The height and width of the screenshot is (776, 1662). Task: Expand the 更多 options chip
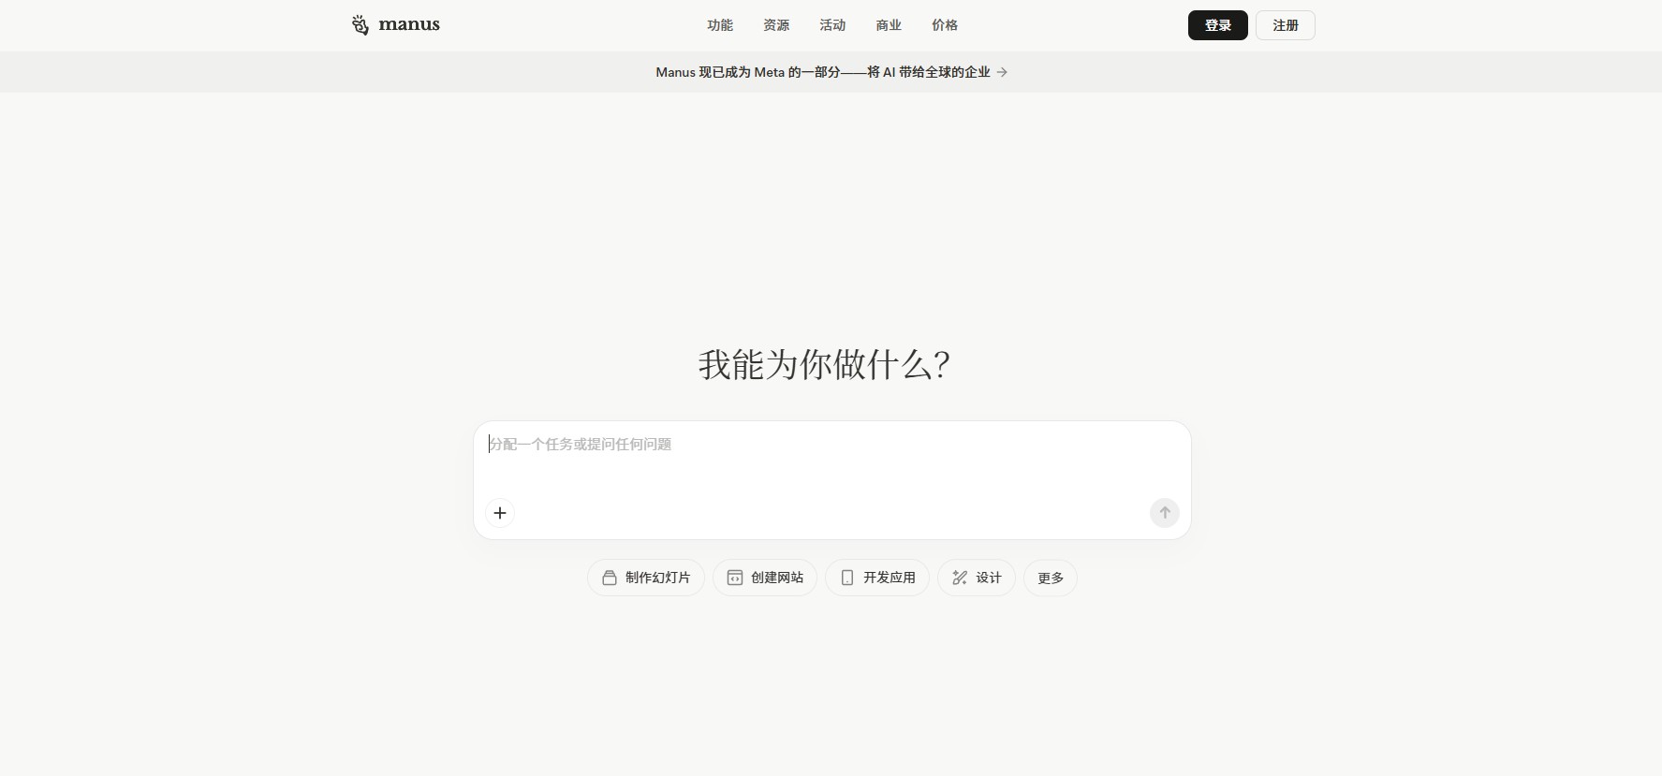(x=1051, y=578)
